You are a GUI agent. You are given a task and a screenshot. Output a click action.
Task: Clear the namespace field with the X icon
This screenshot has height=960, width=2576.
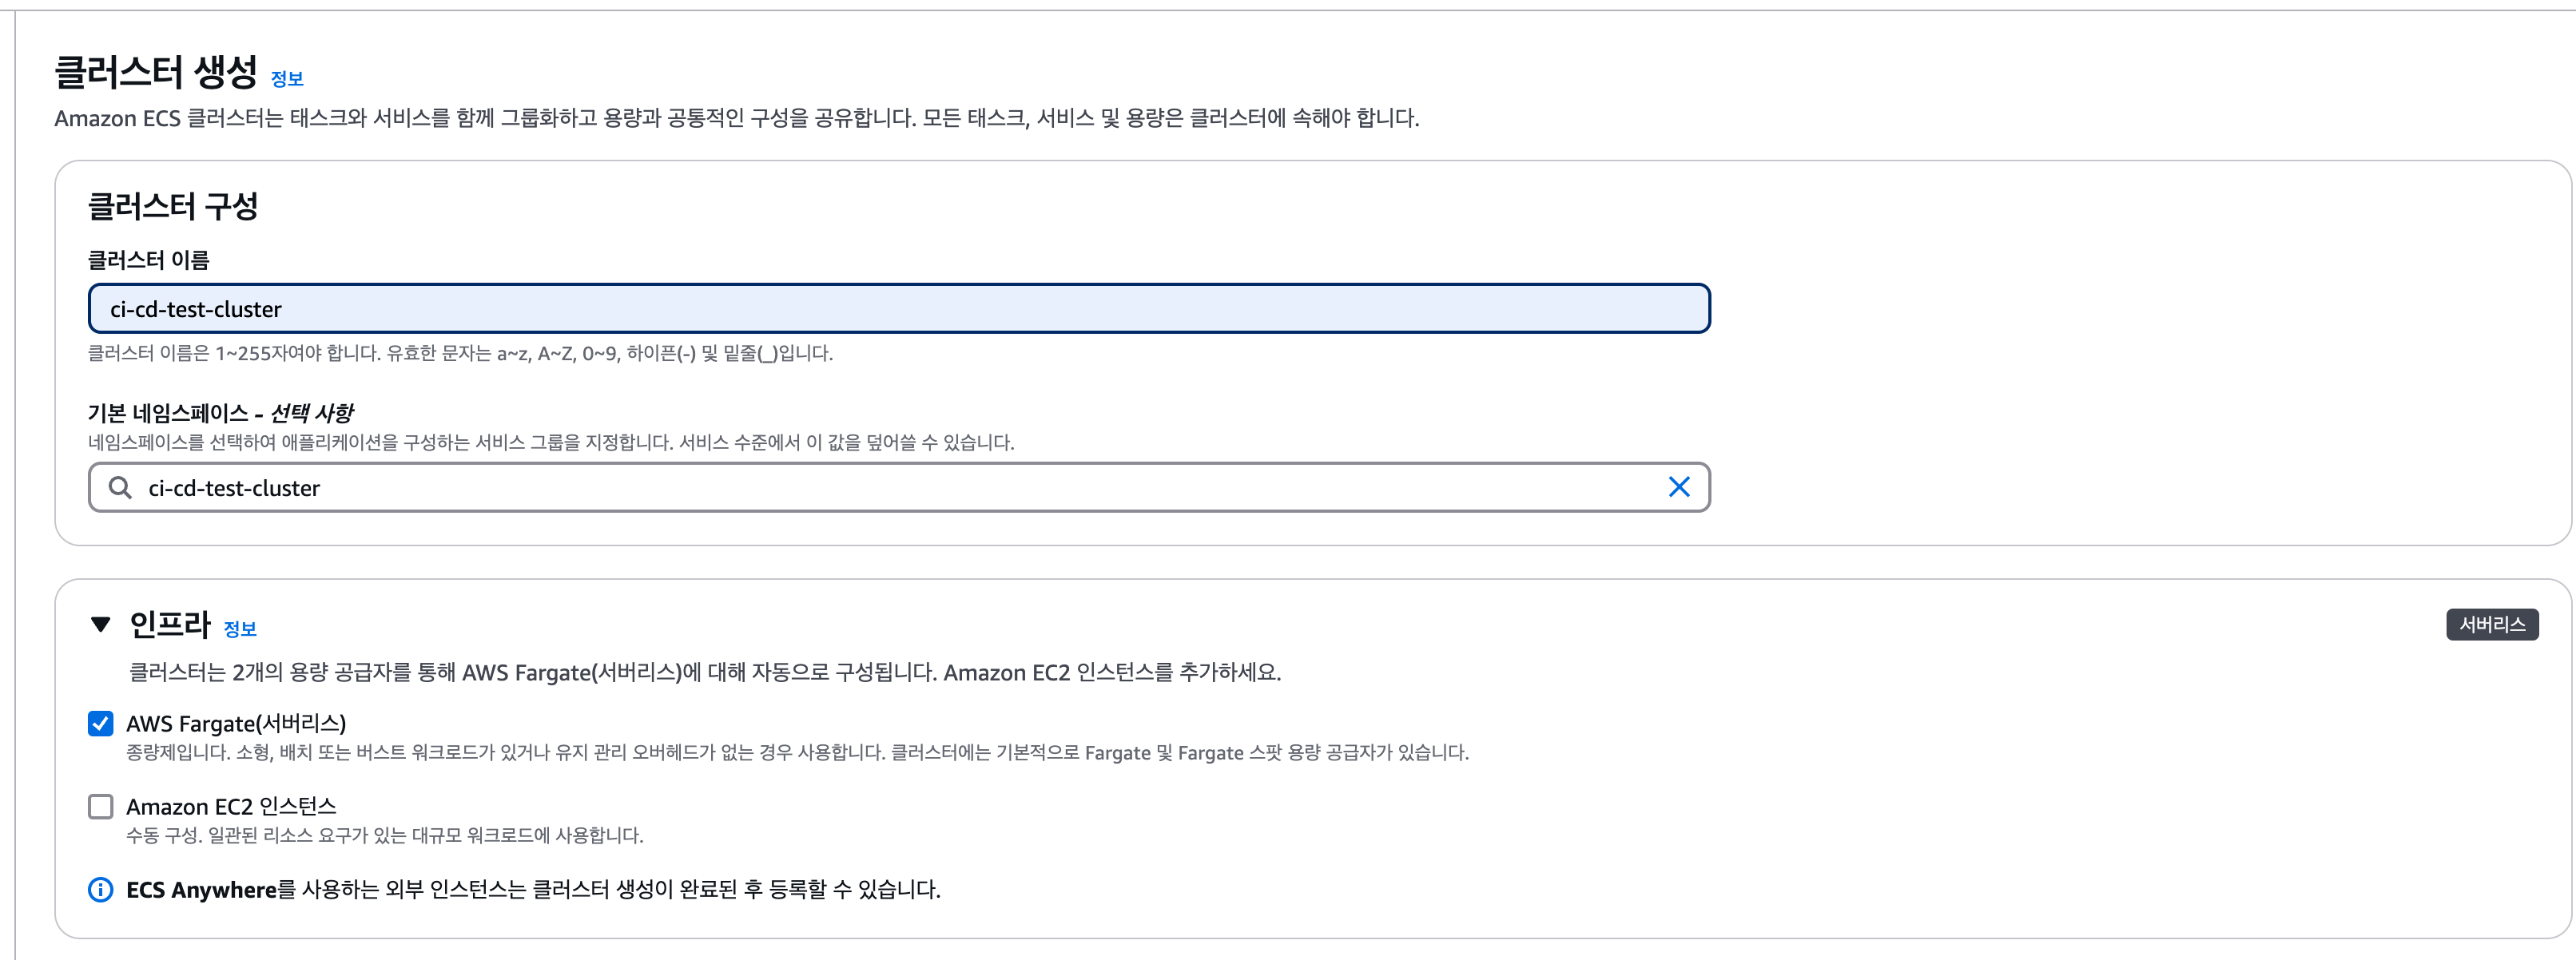pos(1679,487)
